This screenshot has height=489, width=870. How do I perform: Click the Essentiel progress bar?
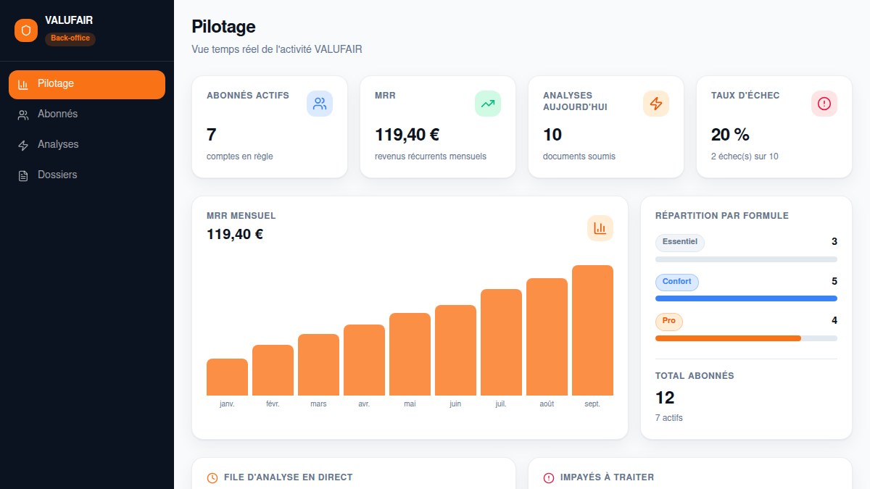[x=746, y=259]
